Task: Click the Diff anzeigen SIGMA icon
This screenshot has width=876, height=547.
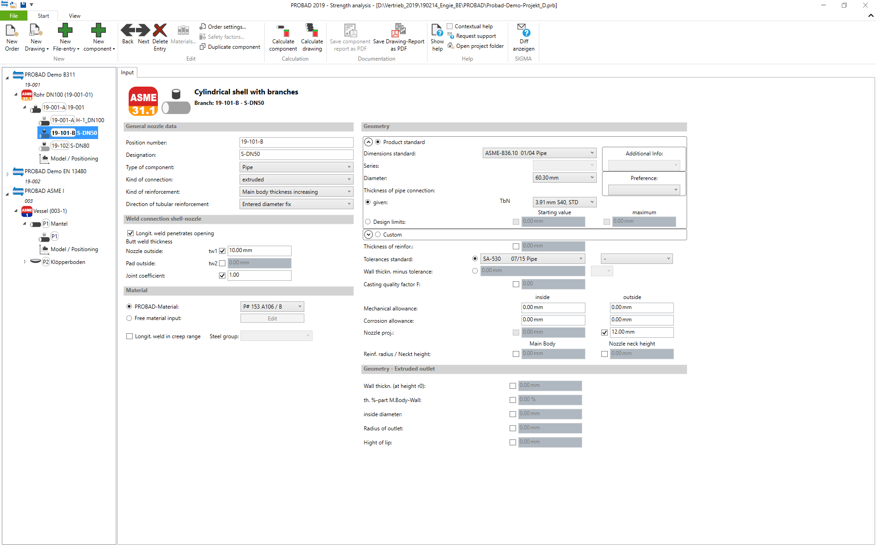Action: [x=523, y=31]
